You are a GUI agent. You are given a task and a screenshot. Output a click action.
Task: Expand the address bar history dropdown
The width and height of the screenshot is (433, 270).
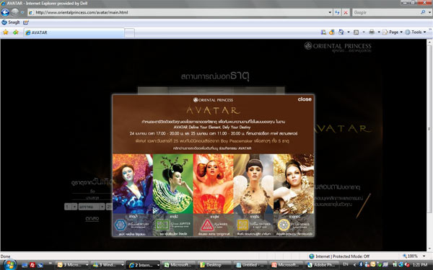[x=330, y=12]
